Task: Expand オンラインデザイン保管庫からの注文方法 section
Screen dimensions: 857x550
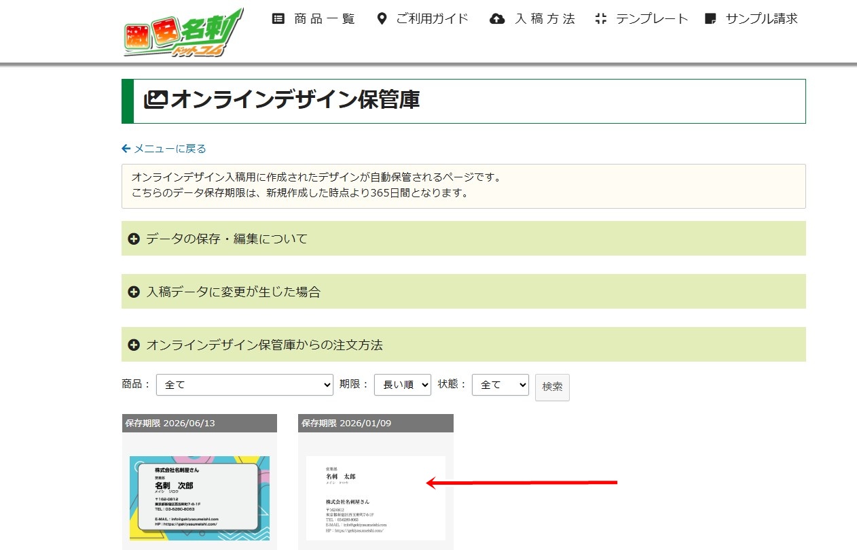Action: click(x=265, y=345)
